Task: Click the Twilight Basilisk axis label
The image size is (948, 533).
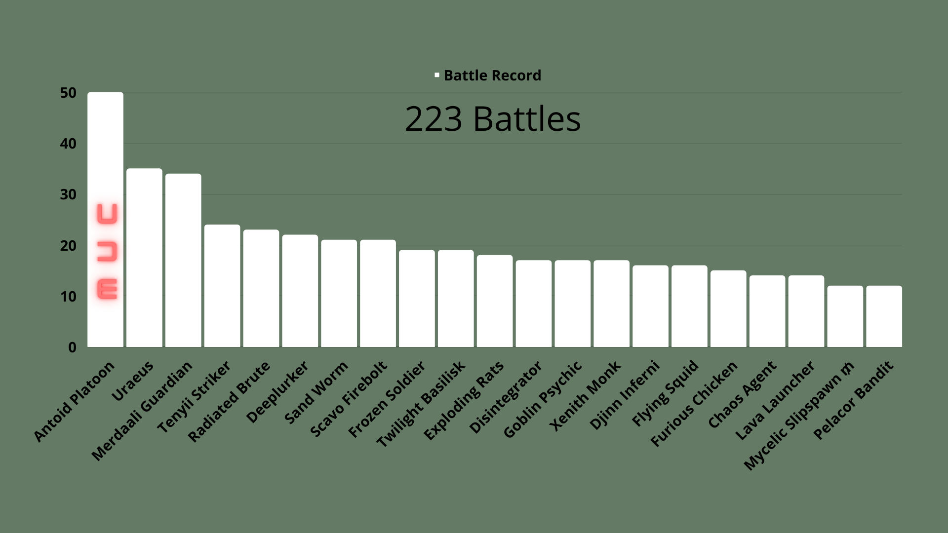Action: coord(421,404)
